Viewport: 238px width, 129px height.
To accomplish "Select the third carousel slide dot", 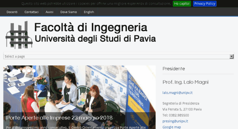I will pyautogui.click(x=19, y=70).
